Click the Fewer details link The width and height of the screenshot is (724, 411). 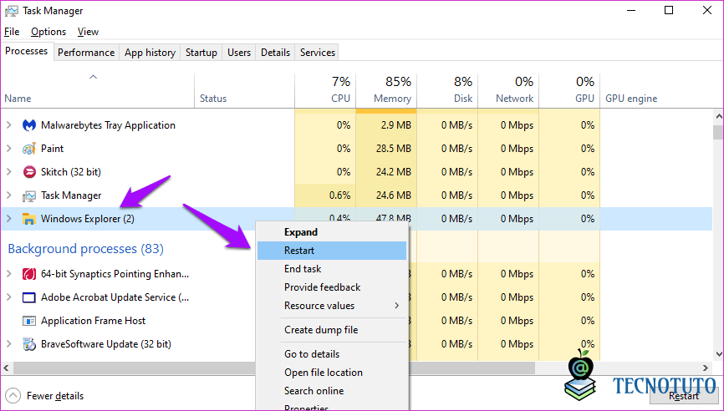55,396
